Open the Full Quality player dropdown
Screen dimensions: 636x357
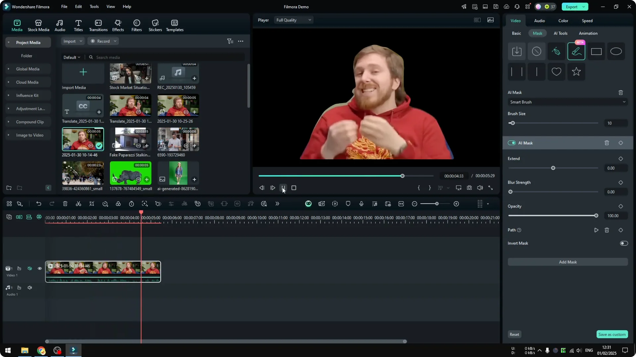click(x=293, y=20)
